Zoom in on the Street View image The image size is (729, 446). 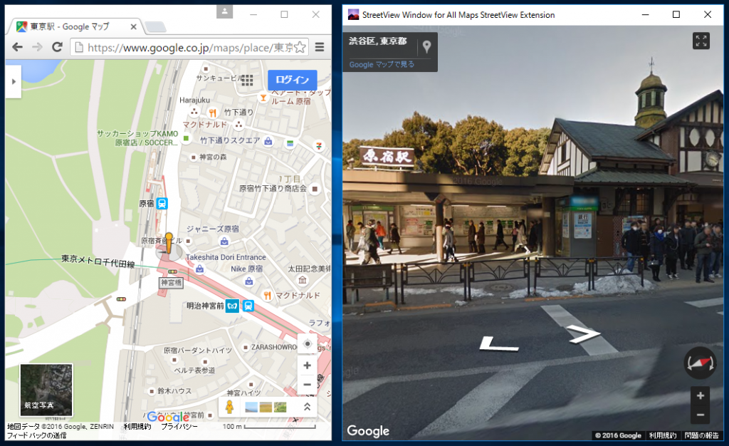tap(700, 396)
